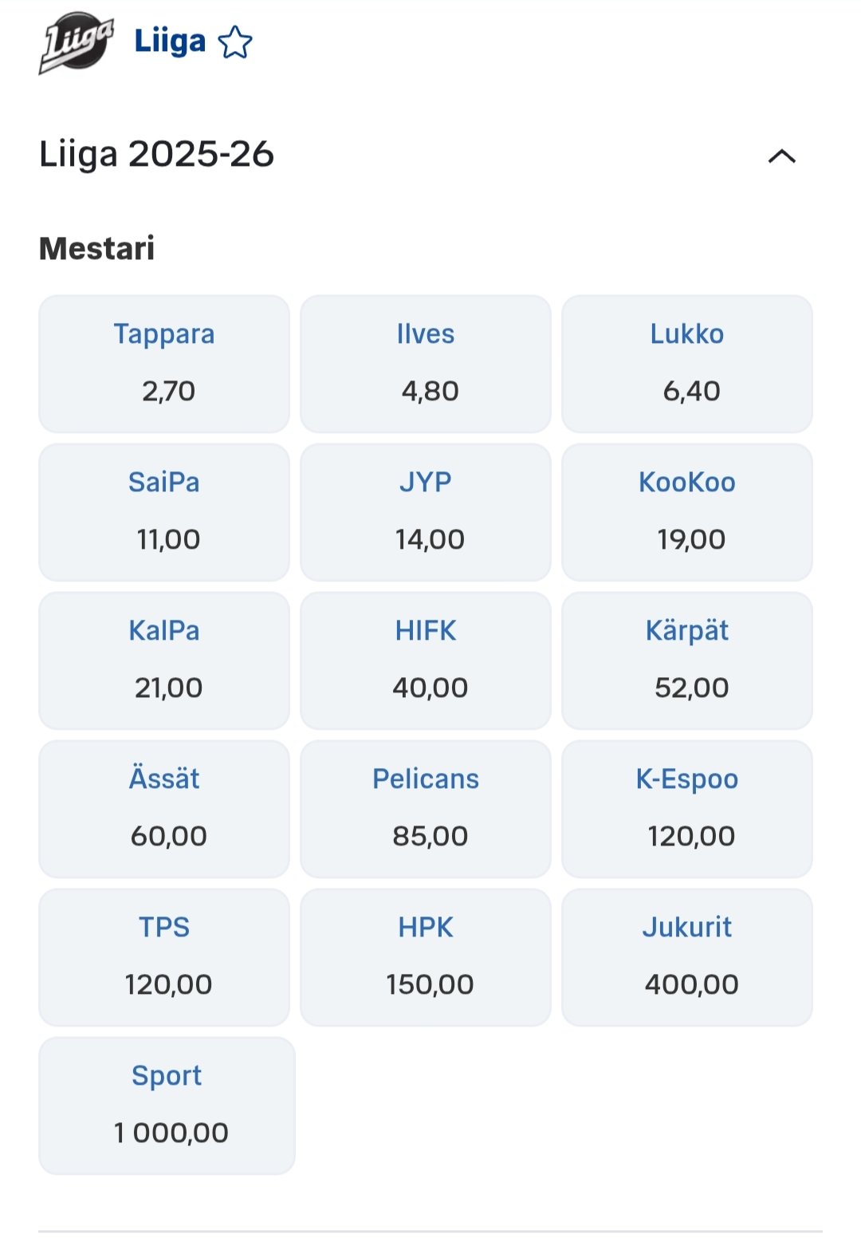The image size is (861, 1238).
Task: Choose HIFK champion odds 40,00
Action: [x=426, y=660]
